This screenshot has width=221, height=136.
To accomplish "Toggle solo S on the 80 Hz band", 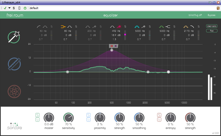I will [76, 27].
